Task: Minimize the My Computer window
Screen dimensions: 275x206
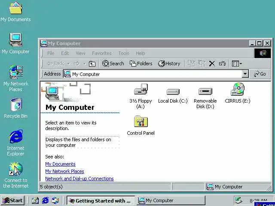Action: click(x=252, y=43)
